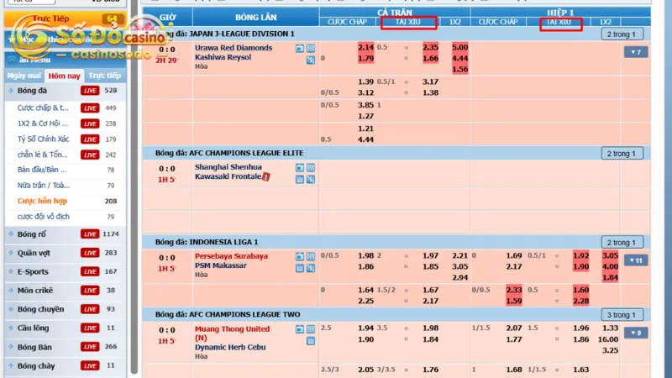The image size is (672, 378).
Task: Expand more markets with the ▼9 button
Action: (x=636, y=333)
